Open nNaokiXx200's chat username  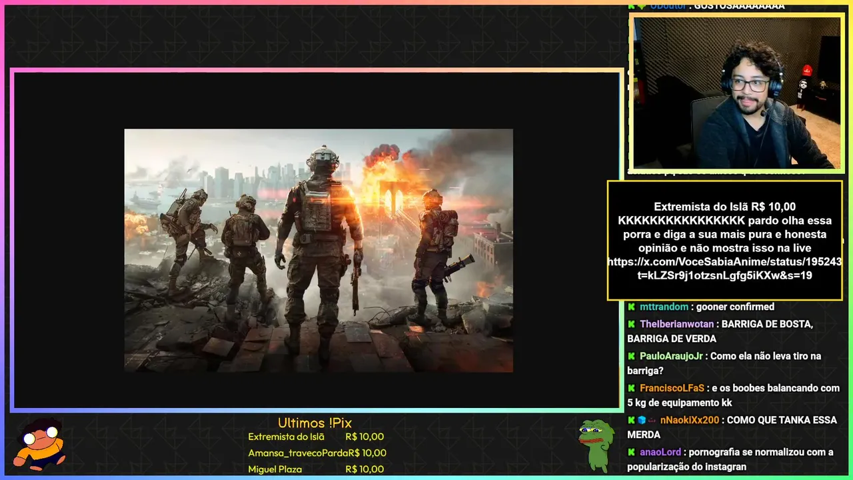(690, 420)
